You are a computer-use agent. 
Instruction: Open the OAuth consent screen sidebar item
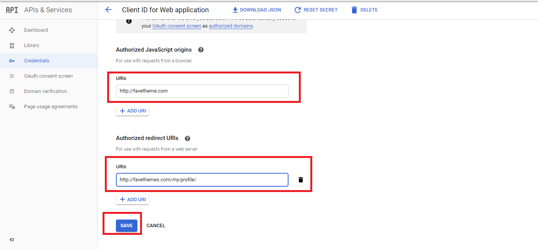click(x=48, y=76)
